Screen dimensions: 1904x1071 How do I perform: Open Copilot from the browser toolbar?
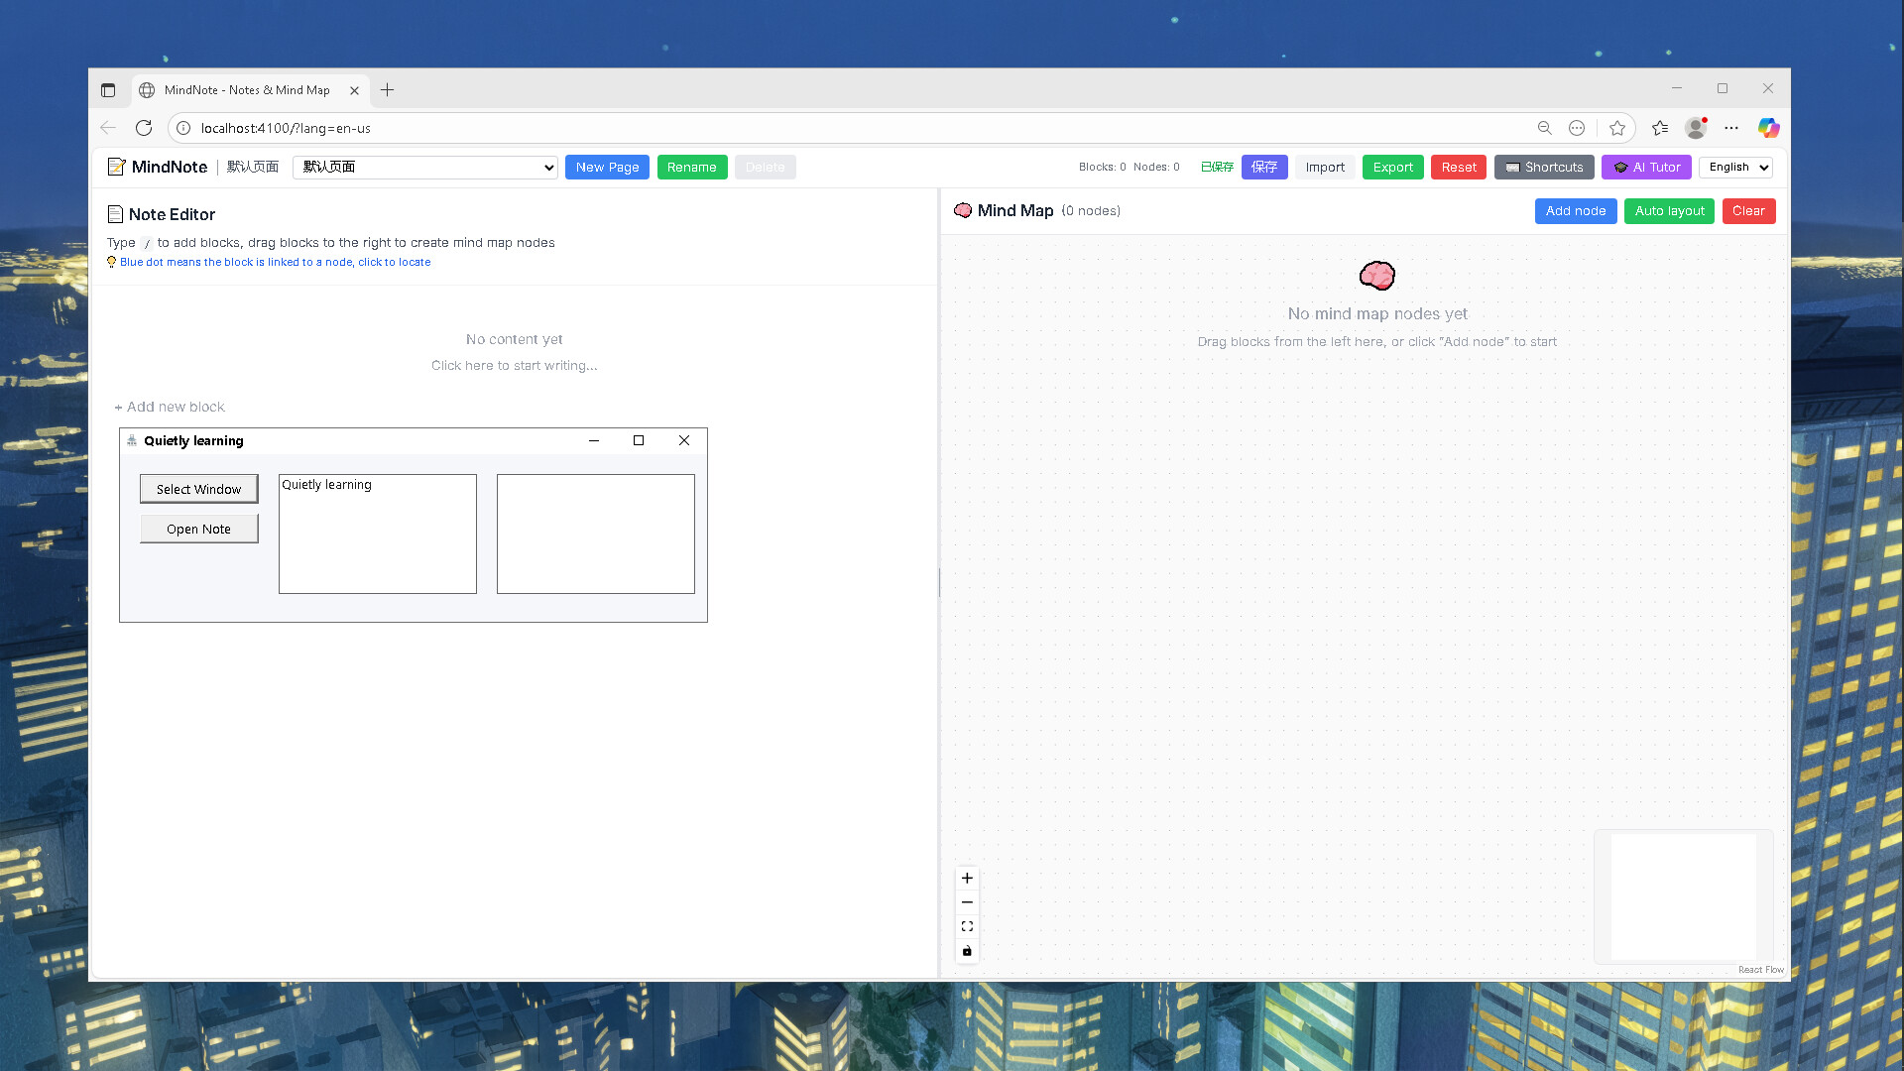coord(1768,128)
